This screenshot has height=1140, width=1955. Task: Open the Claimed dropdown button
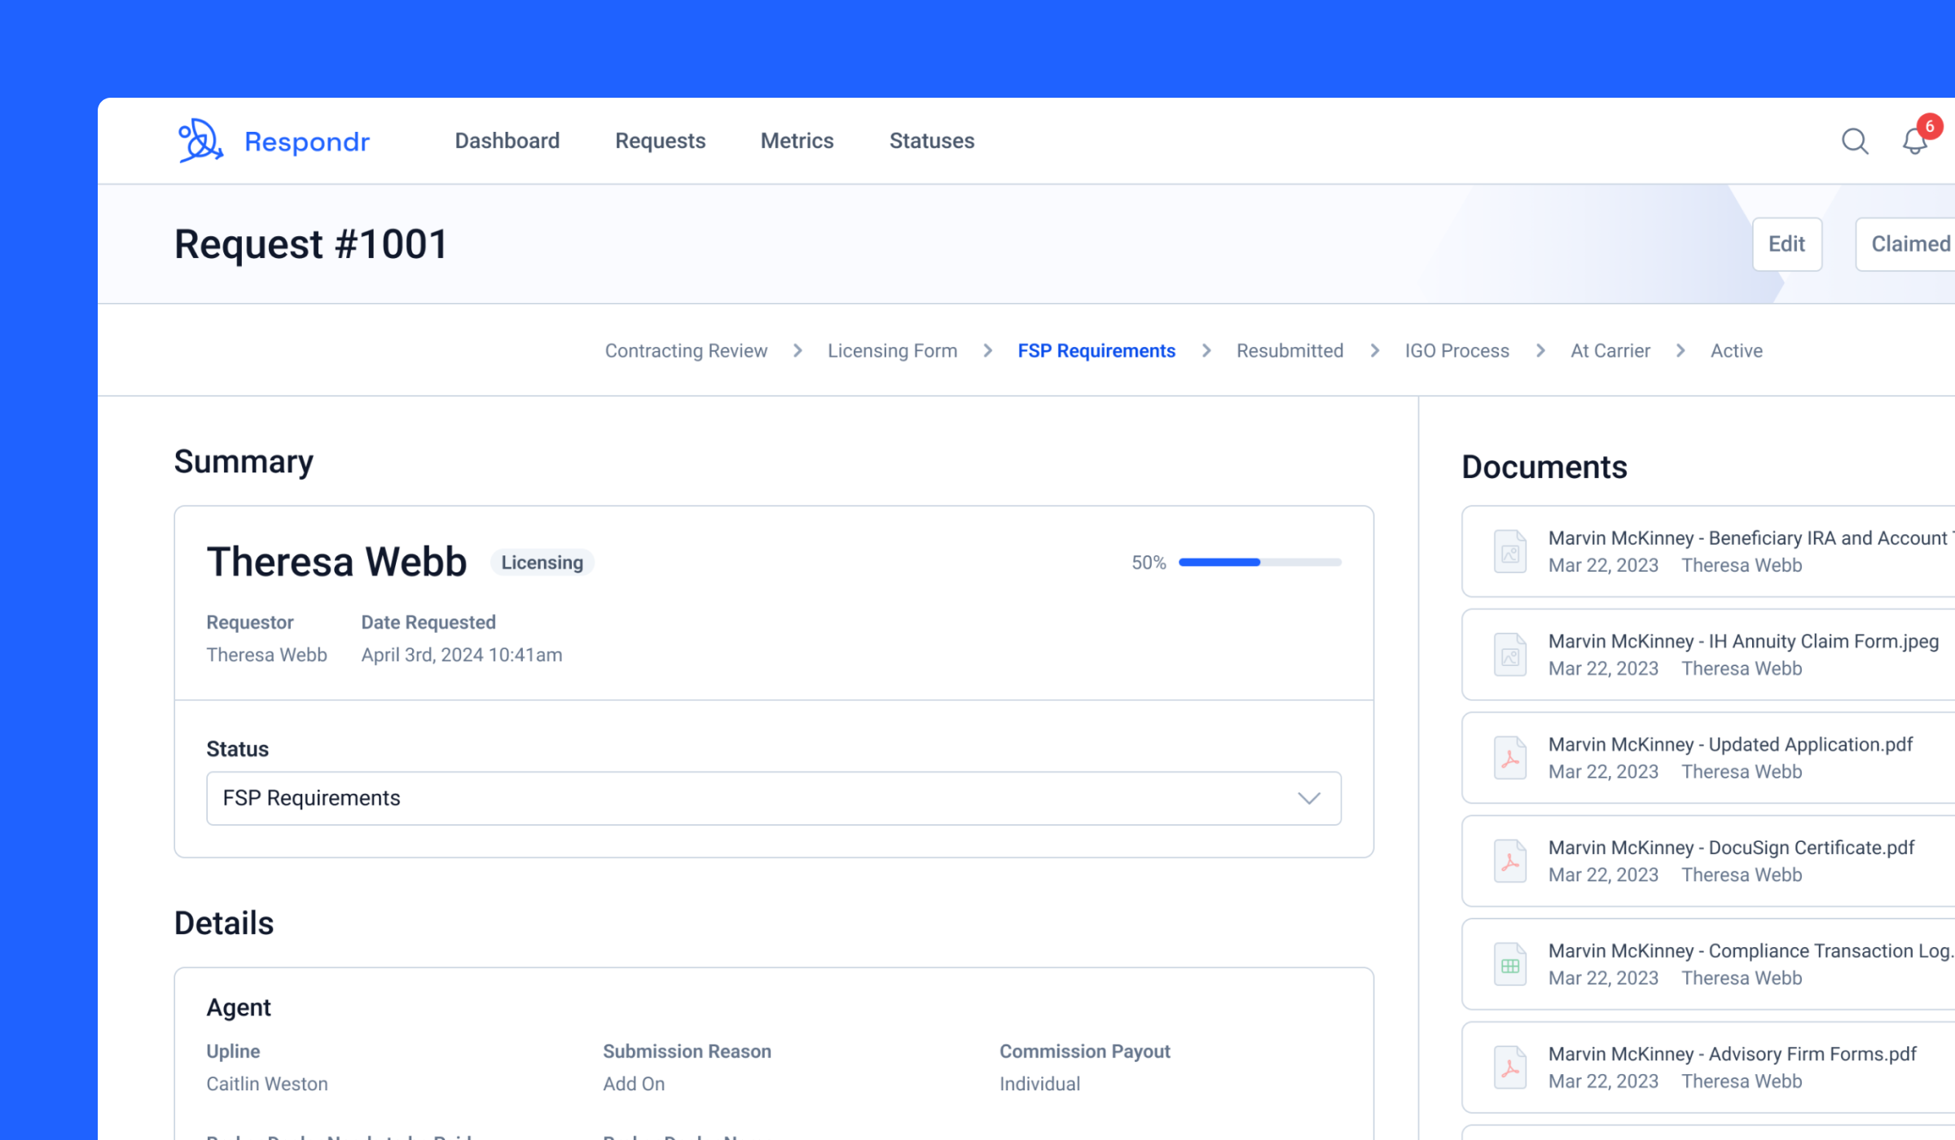point(1905,244)
